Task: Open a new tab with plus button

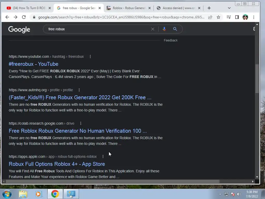Action: (x=209, y=8)
